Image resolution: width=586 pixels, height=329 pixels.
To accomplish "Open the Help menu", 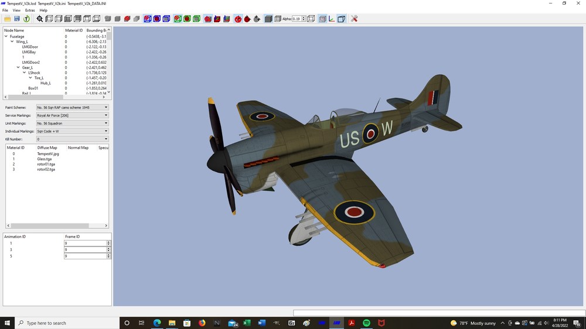I will 43,11.
